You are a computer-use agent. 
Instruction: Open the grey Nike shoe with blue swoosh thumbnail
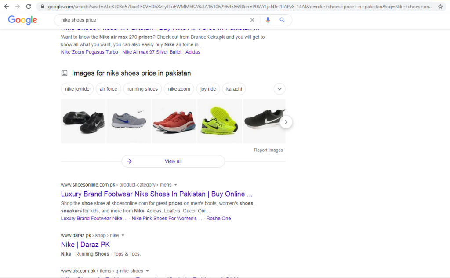[129, 121]
